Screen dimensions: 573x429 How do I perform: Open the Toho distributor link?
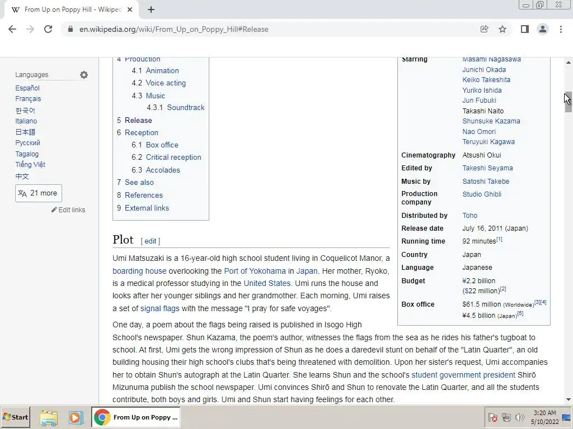click(x=470, y=216)
